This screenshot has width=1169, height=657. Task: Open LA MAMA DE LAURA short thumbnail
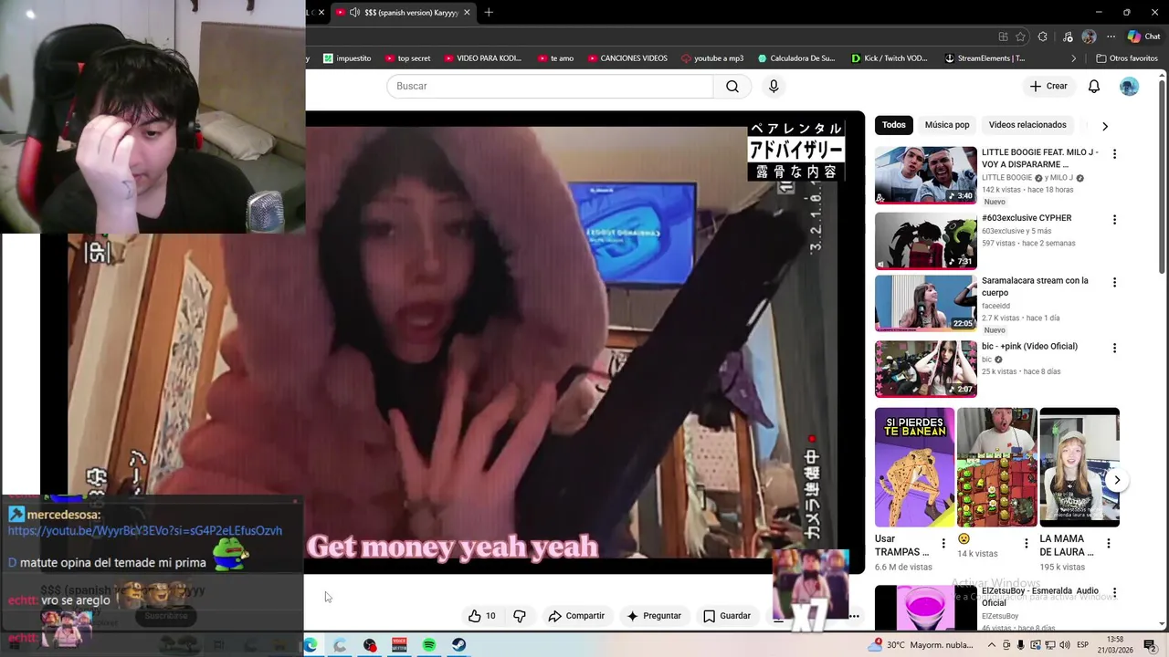[x=1079, y=467]
